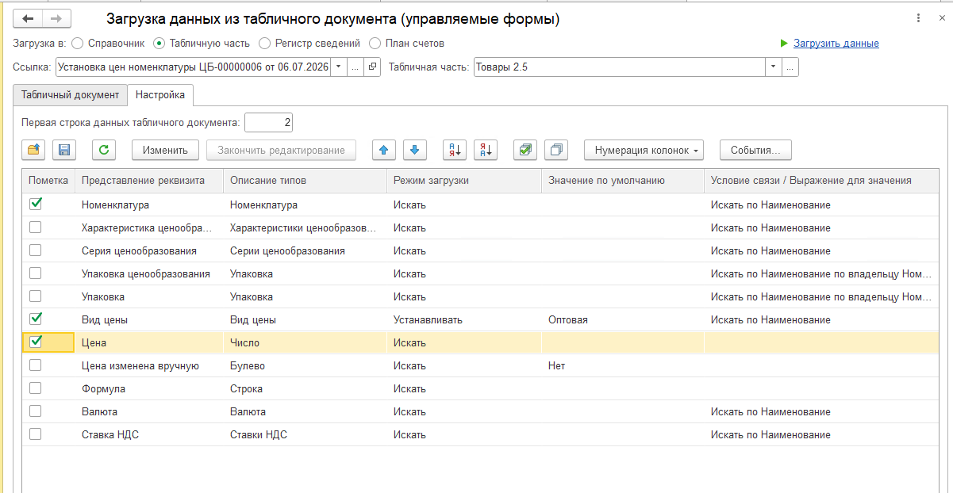Screen dimensions: 953x493
Task: Select the Нет default value cell
Action: click(x=623, y=365)
